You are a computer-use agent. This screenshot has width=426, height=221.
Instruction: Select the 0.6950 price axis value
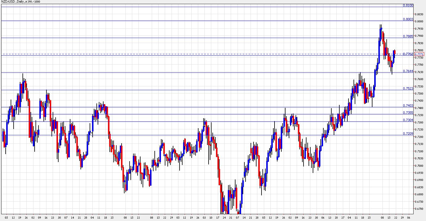click(x=419, y=173)
